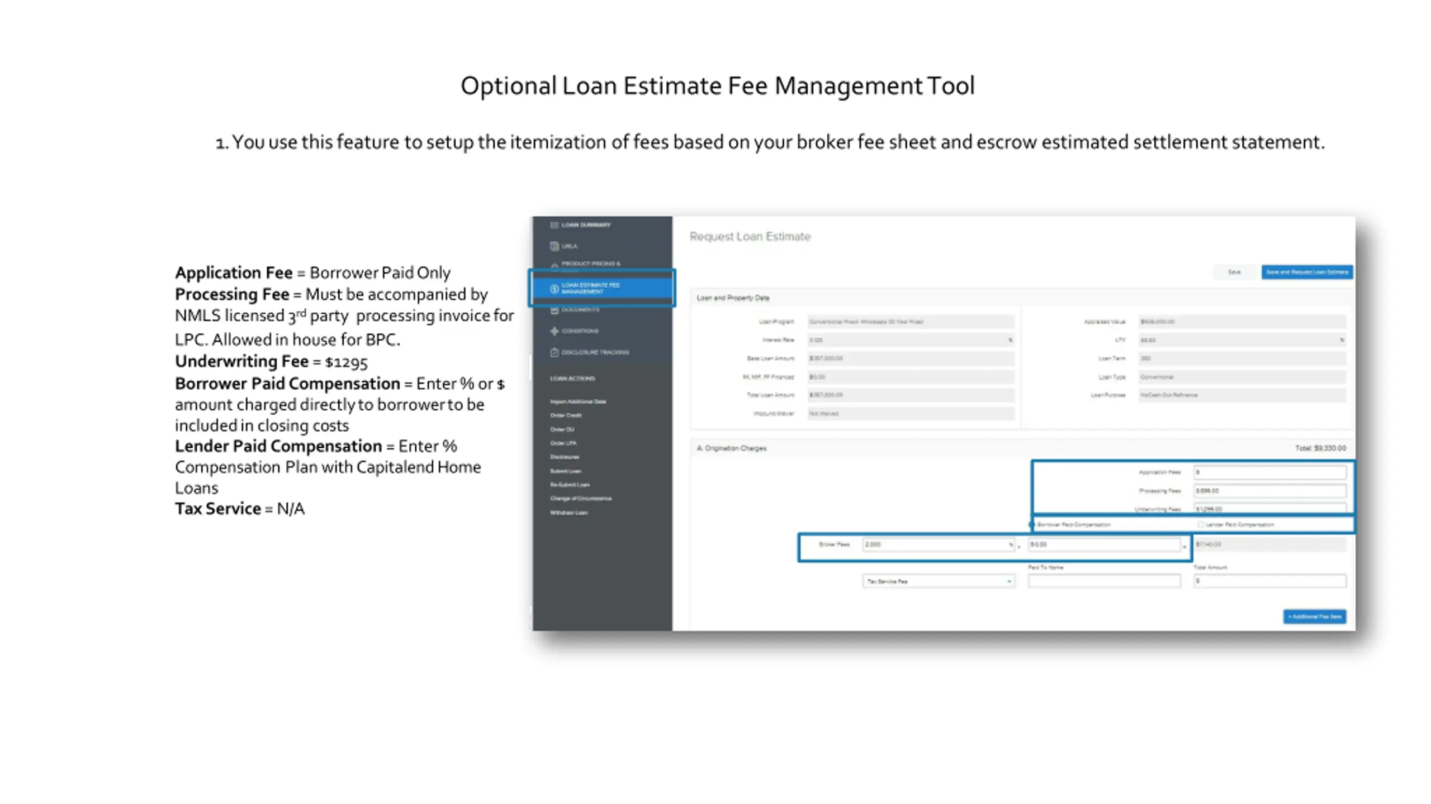Click the Save button
Screen dimensions: 1431x804
coord(1234,272)
